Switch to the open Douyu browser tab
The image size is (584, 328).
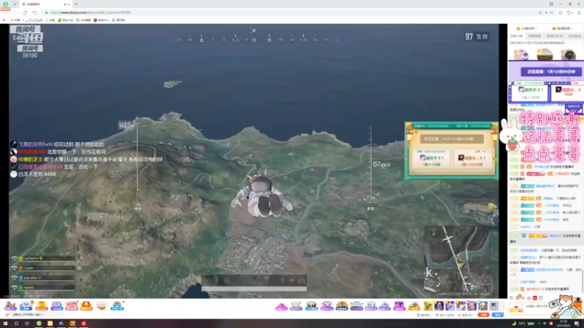44,4
